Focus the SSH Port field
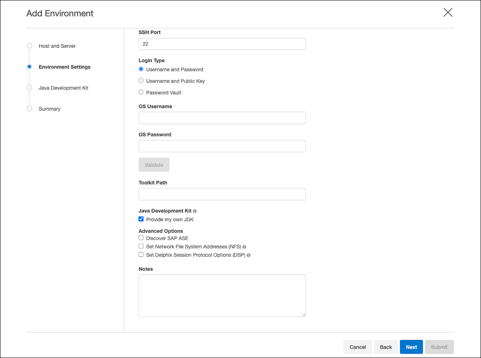The width and height of the screenshot is (481, 358). pyautogui.click(x=222, y=44)
